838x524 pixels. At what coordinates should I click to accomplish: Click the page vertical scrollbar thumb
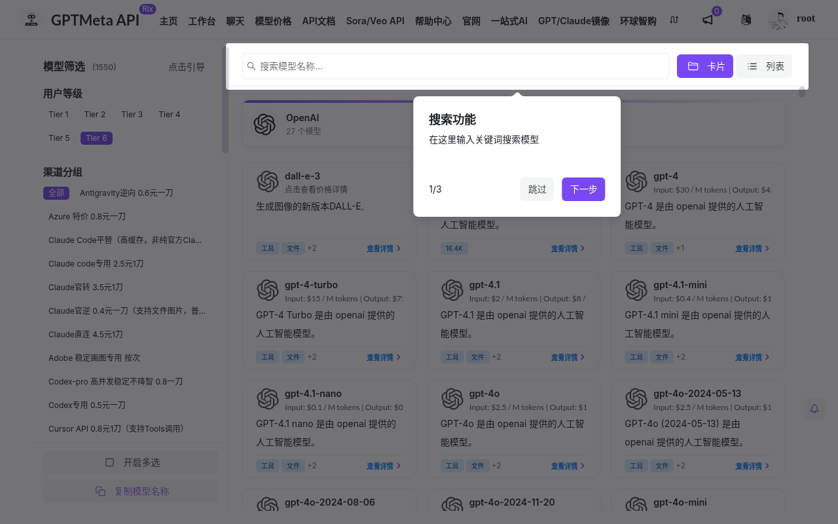[x=802, y=92]
